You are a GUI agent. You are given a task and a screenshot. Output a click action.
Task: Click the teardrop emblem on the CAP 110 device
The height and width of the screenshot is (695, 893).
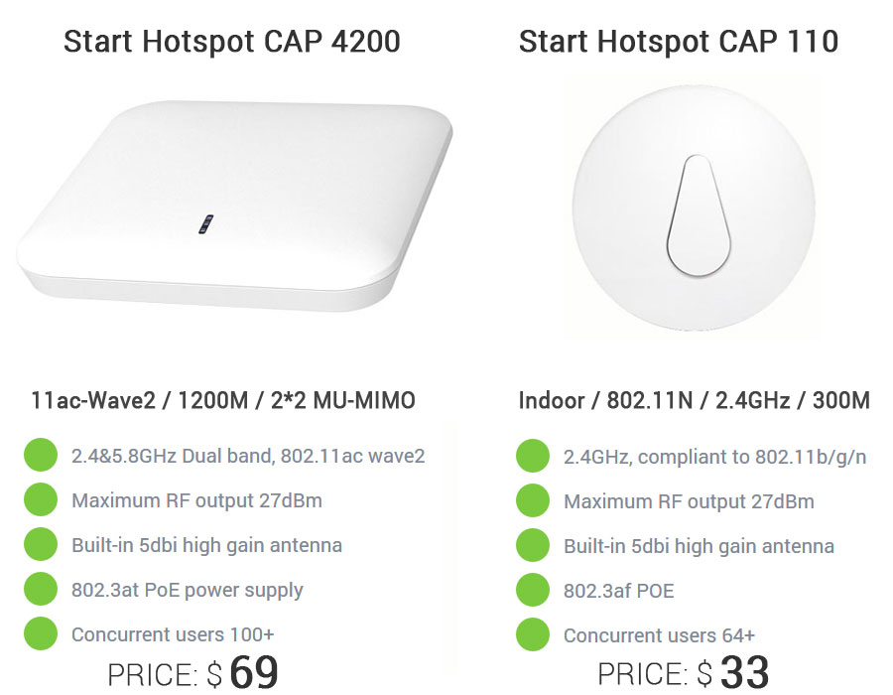click(x=699, y=215)
